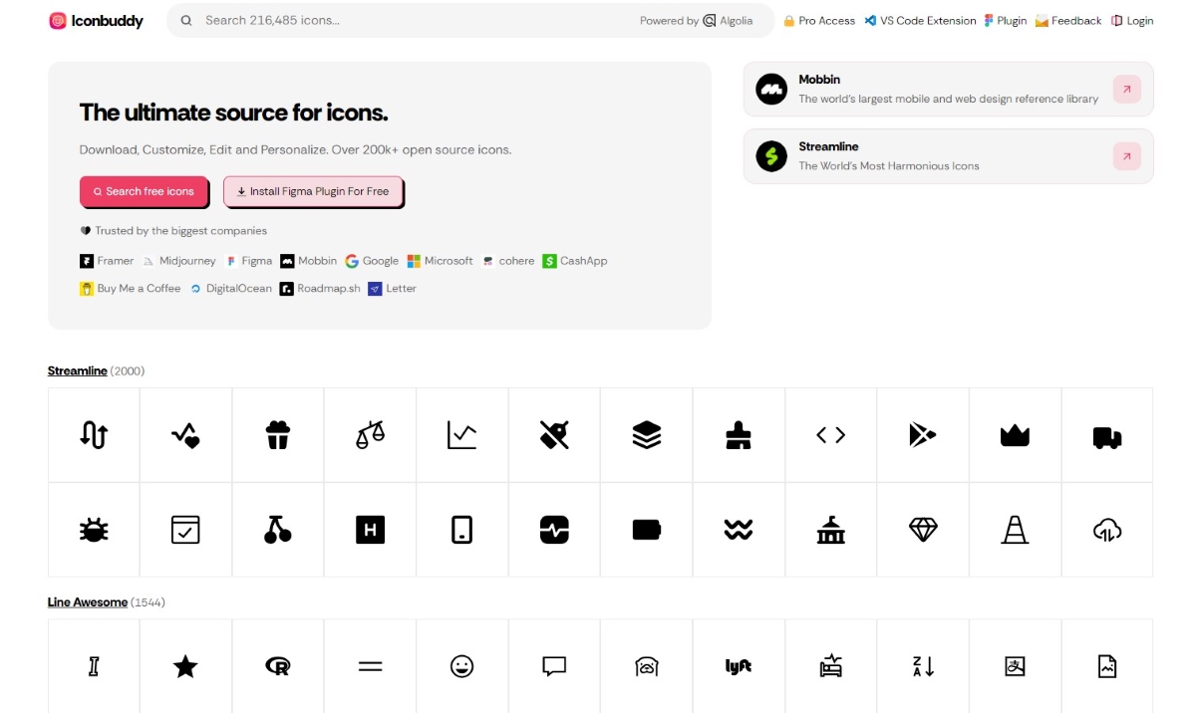Select the smiley face Line Awesome icon
This screenshot has height=713, width=1196.
click(x=461, y=666)
